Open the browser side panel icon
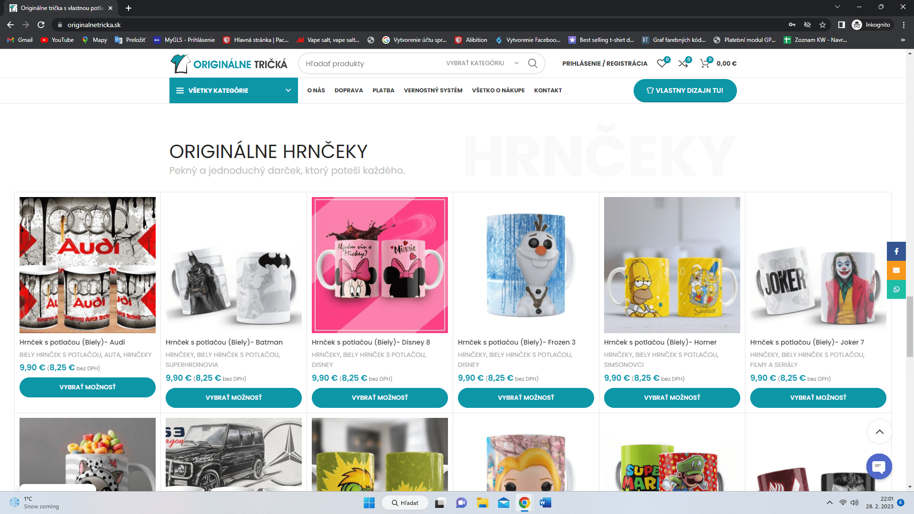 (x=841, y=25)
